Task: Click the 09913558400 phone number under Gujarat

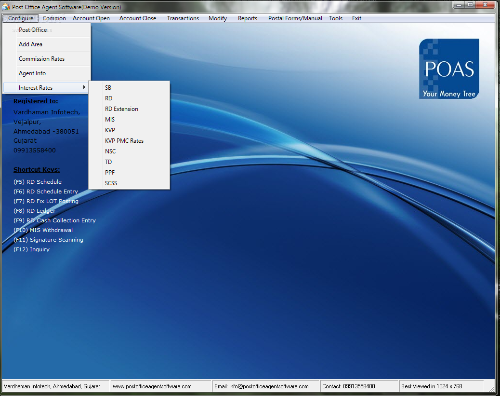Action: 34,150
